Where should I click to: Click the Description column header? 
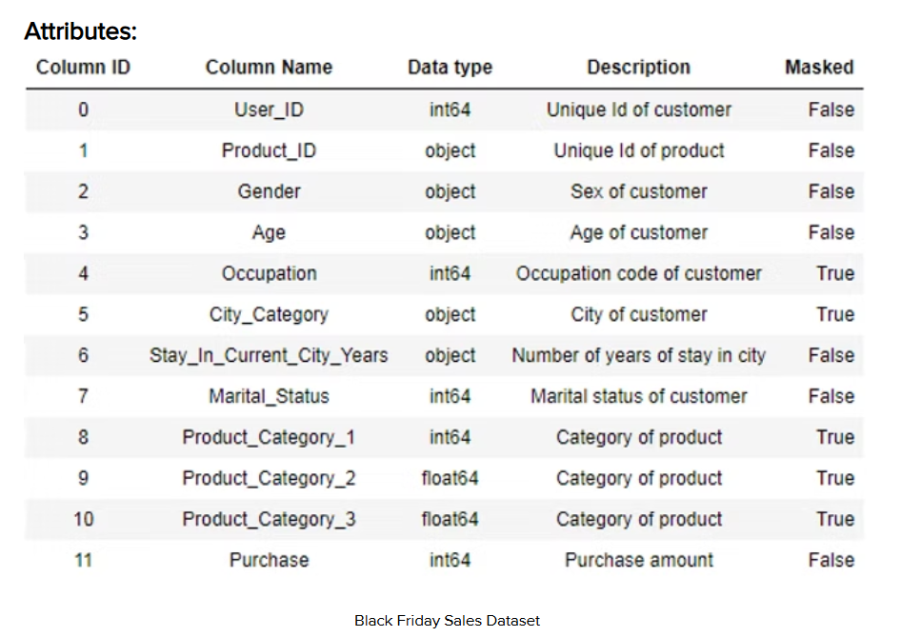[638, 68]
